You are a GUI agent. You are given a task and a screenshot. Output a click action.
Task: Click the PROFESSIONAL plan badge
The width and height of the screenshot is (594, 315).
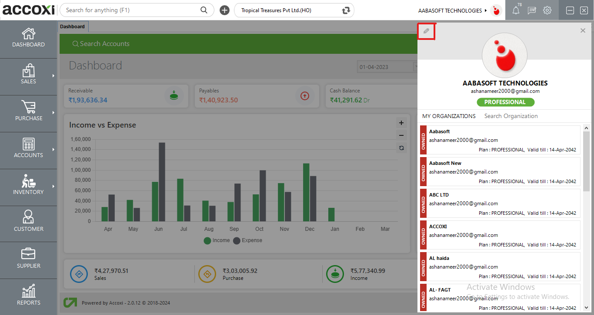(505, 102)
